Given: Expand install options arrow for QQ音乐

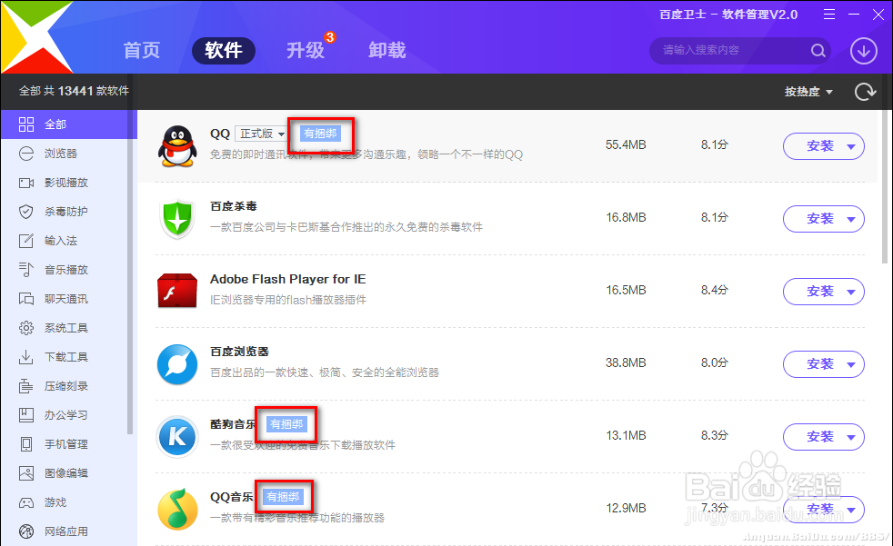Looking at the screenshot, I should tap(851, 511).
